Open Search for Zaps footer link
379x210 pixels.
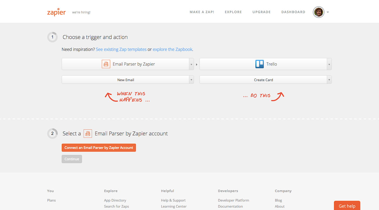[x=116, y=206]
